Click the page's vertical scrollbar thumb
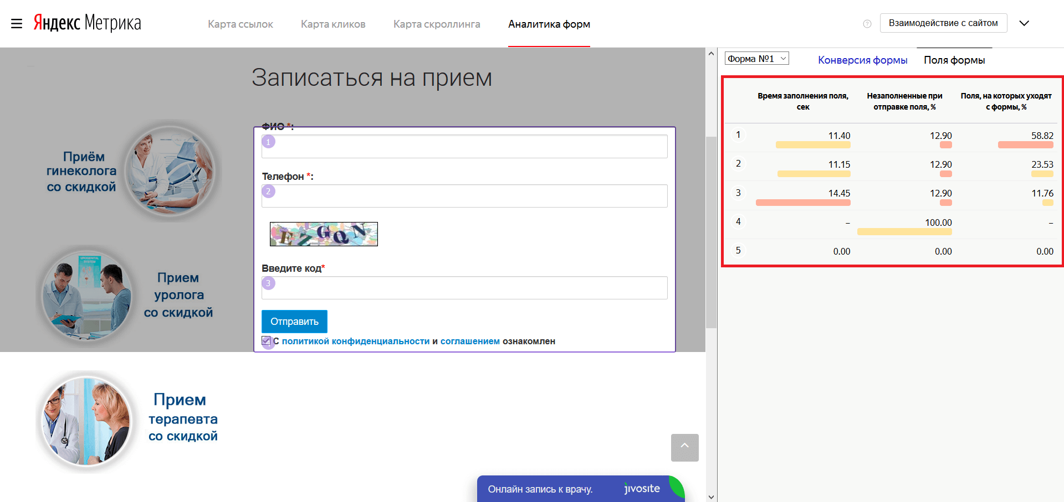The width and height of the screenshot is (1064, 502). 711,232
